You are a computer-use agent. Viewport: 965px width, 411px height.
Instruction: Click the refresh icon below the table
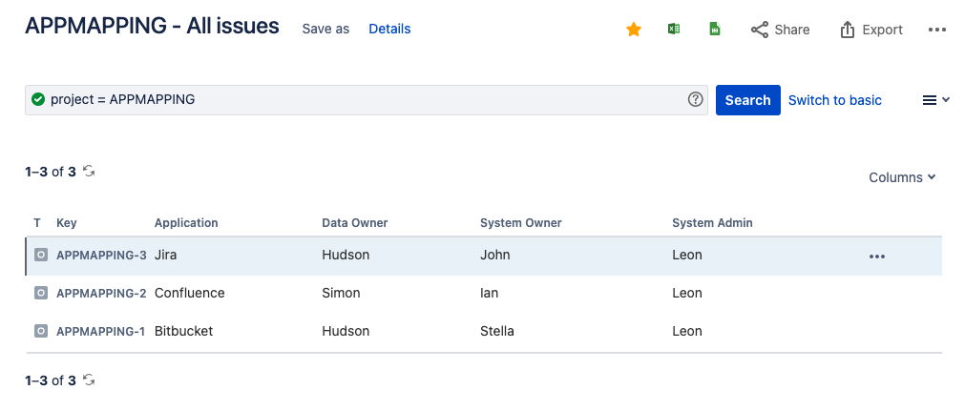pos(89,380)
